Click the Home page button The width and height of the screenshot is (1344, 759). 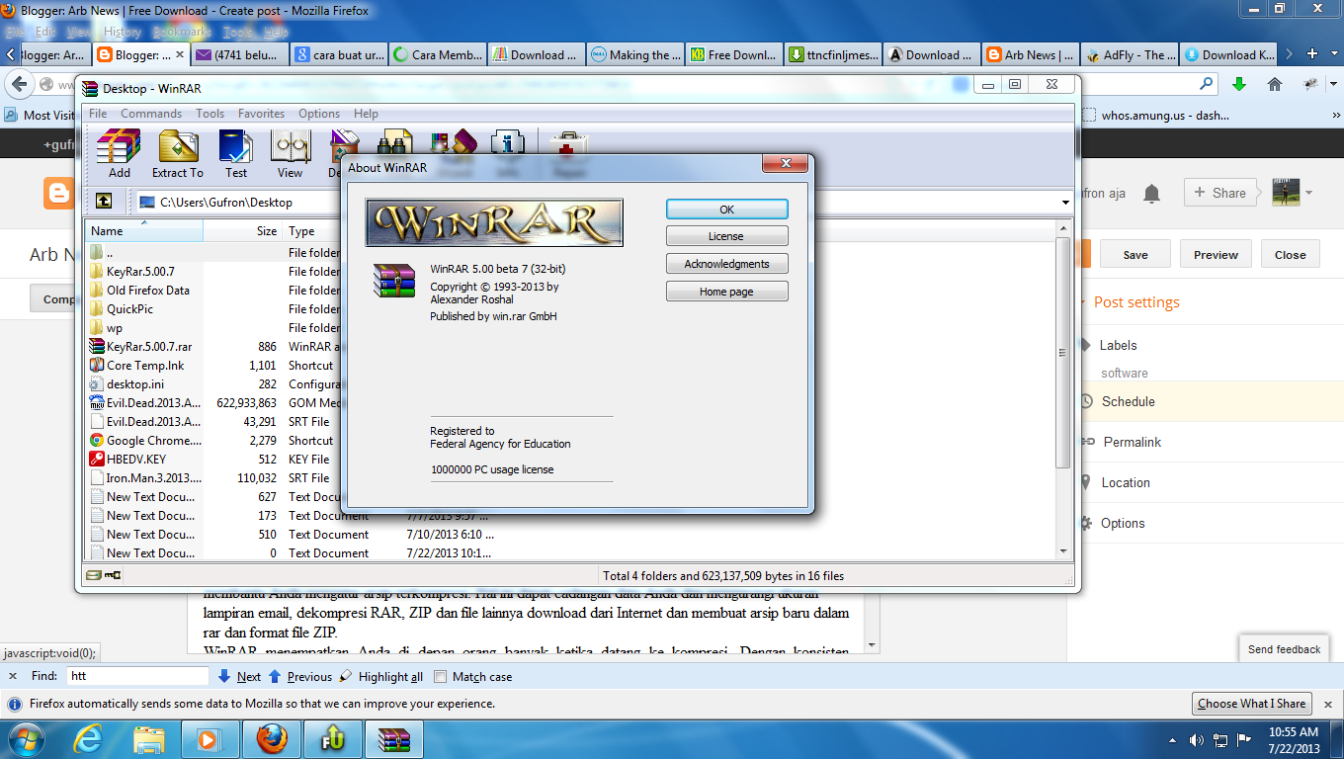(726, 292)
